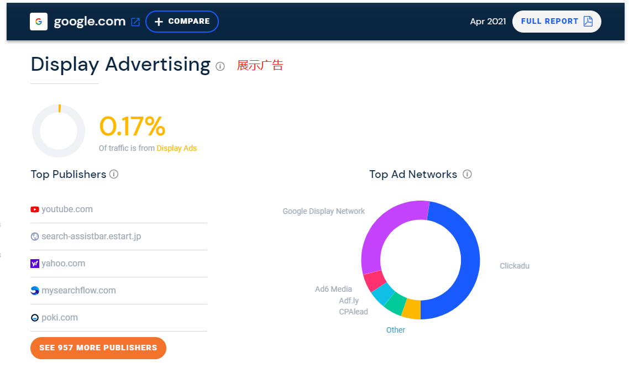The width and height of the screenshot is (629, 373).
Task: Follow the Other ad network link
Action: [396, 329]
